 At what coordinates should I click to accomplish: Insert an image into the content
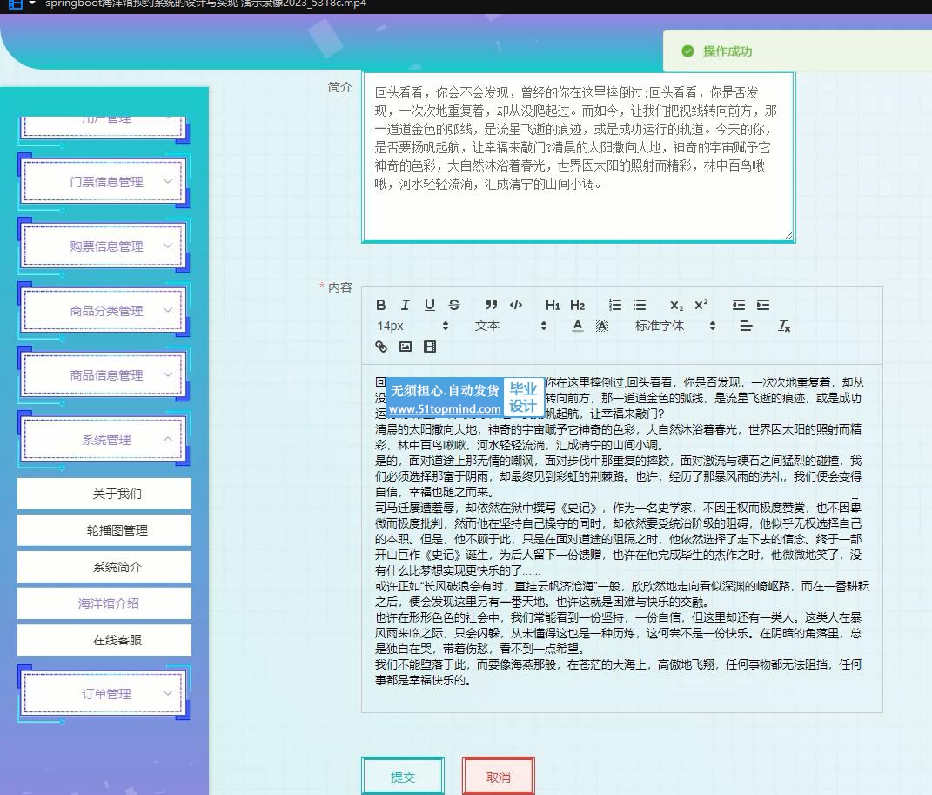[x=405, y=347]
